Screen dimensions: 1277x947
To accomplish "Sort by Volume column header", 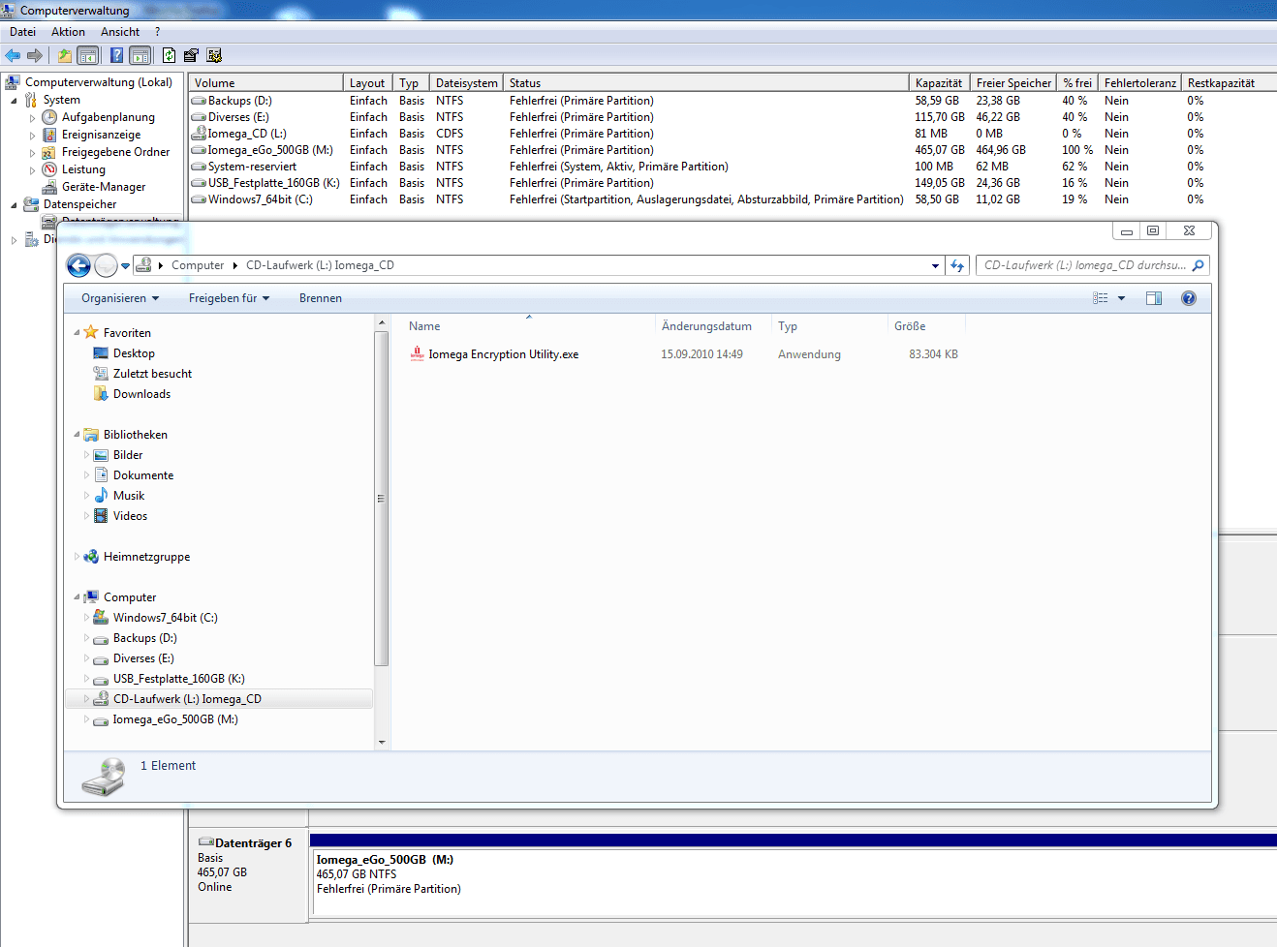I will coord(265,83).
